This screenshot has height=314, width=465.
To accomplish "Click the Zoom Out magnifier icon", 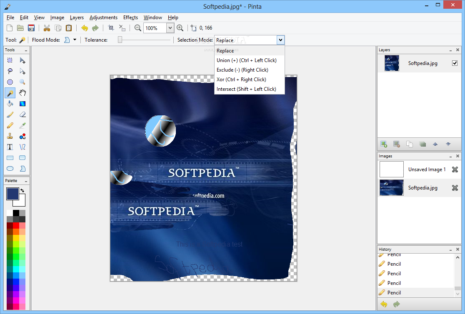I will pos(137,28).
